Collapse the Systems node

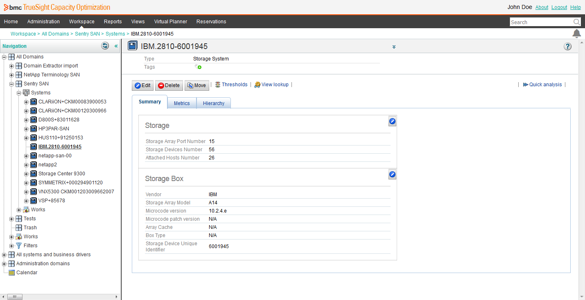pos(19,93)
